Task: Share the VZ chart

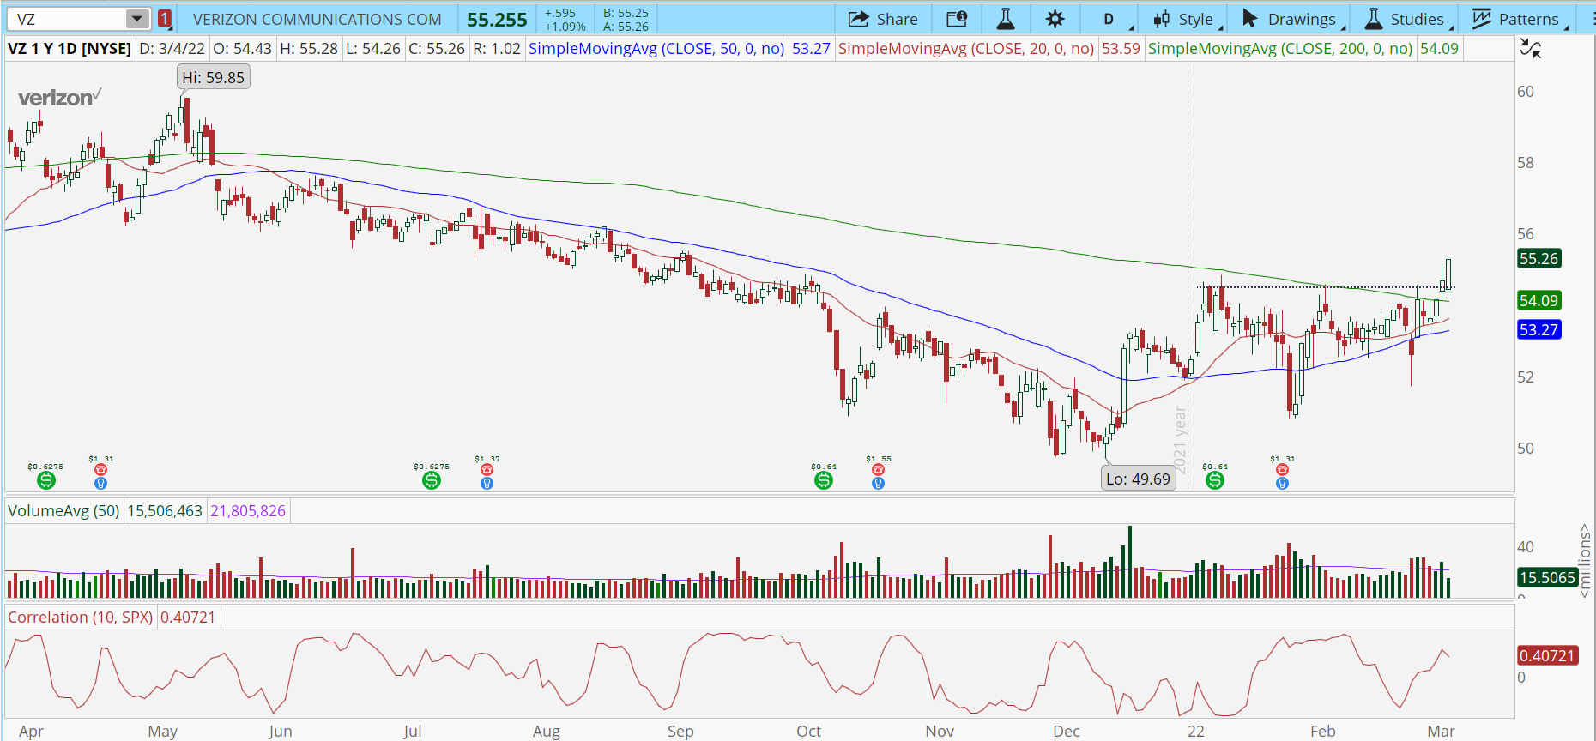Action: point(883,19)
